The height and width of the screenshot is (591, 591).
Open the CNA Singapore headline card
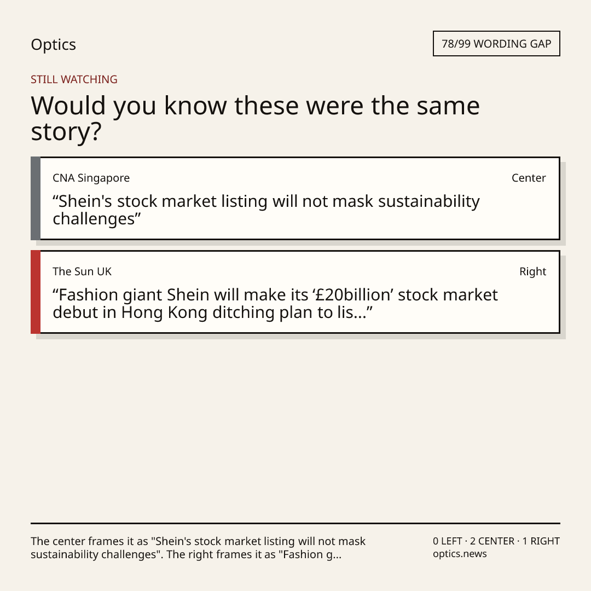[296, 198]
